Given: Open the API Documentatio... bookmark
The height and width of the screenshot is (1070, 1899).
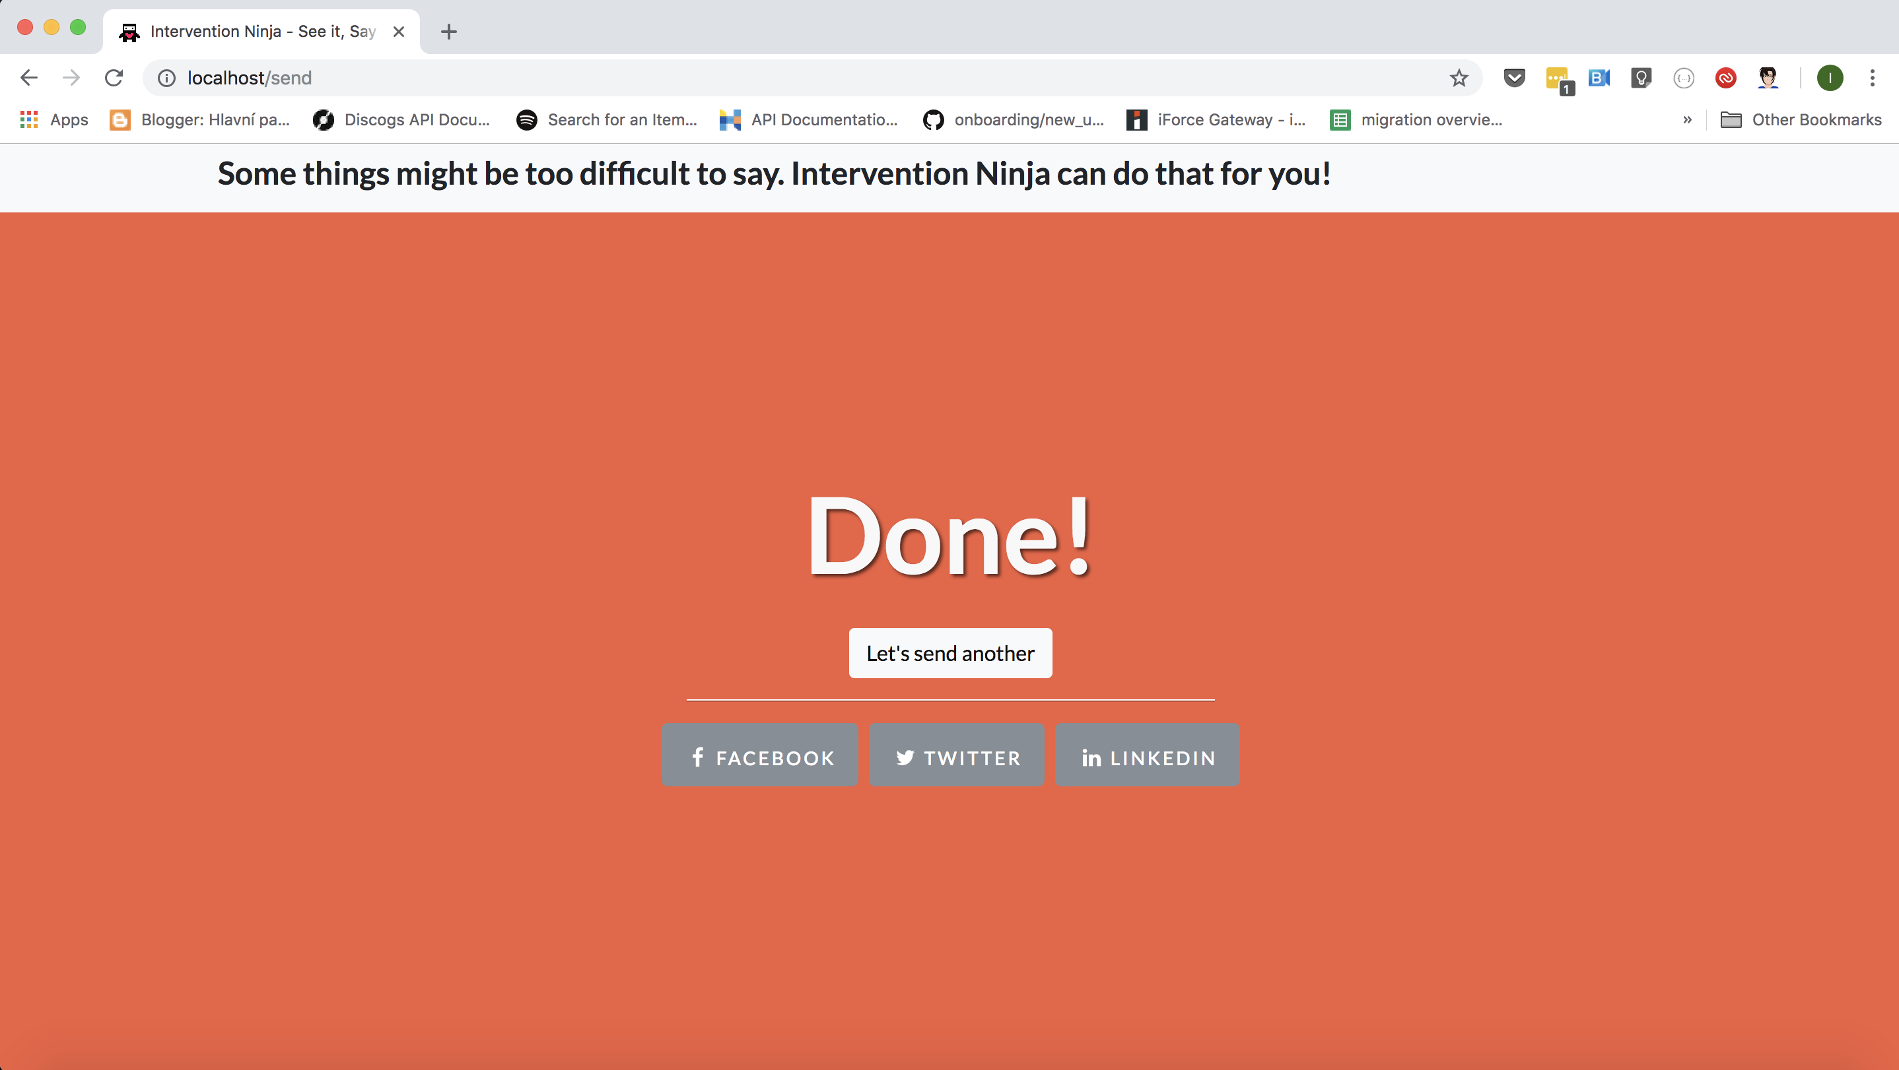Looking at the screenshot, I should point(808,119).
